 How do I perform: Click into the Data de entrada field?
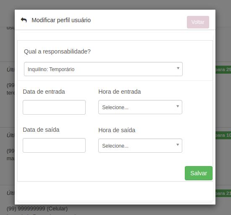[54, 107]
